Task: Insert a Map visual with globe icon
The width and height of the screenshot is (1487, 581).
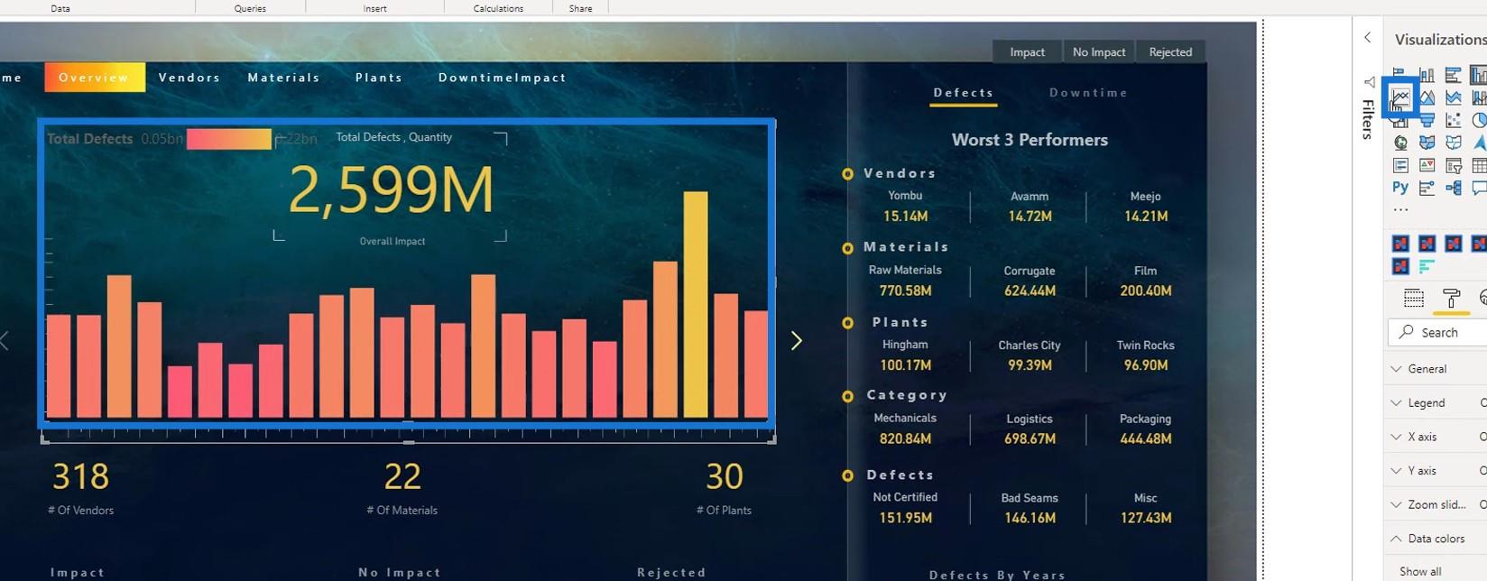Action: tap(1400, 143)
